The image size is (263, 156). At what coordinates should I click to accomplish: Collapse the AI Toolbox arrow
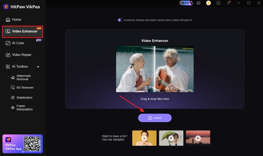[38, 67]
